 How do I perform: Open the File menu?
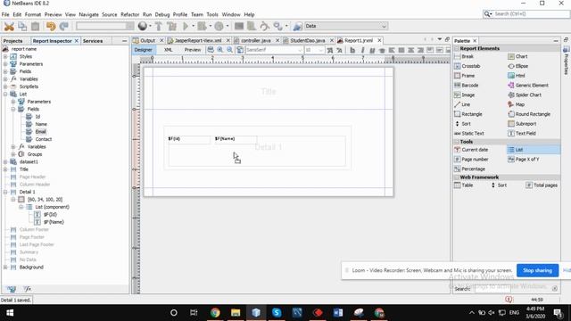pos(5,14)
